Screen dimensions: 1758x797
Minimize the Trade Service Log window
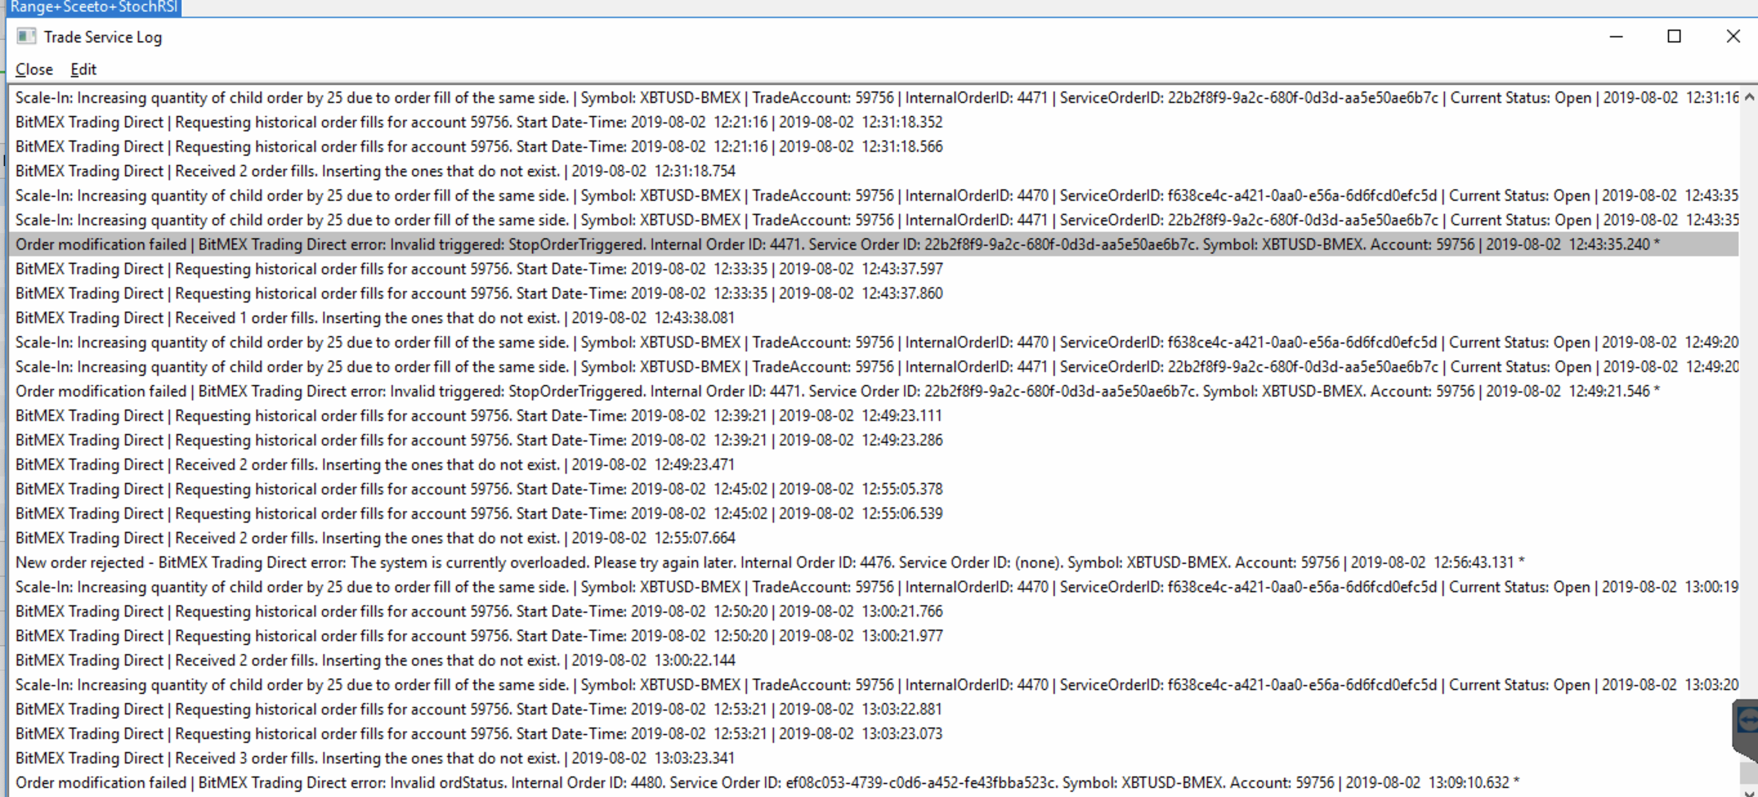[x=1616, y=36]
